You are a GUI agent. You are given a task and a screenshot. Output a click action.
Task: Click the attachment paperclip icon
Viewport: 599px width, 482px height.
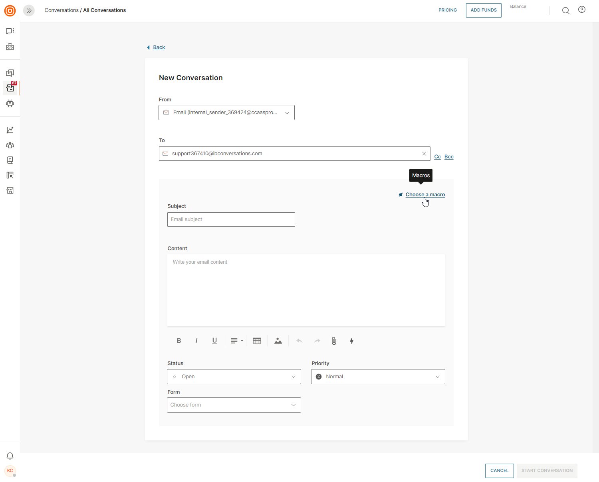point(334,341)
